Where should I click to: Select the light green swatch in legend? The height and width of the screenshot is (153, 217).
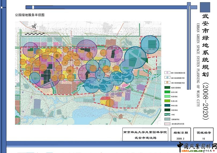pyautogui.click(x=168, y=96)
